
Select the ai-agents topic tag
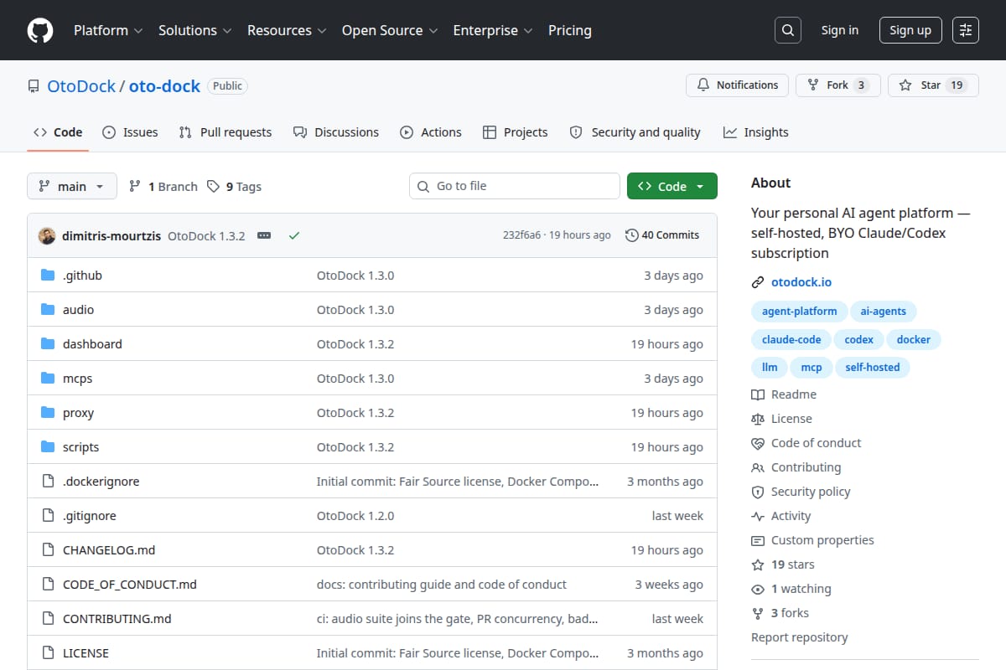883,311
